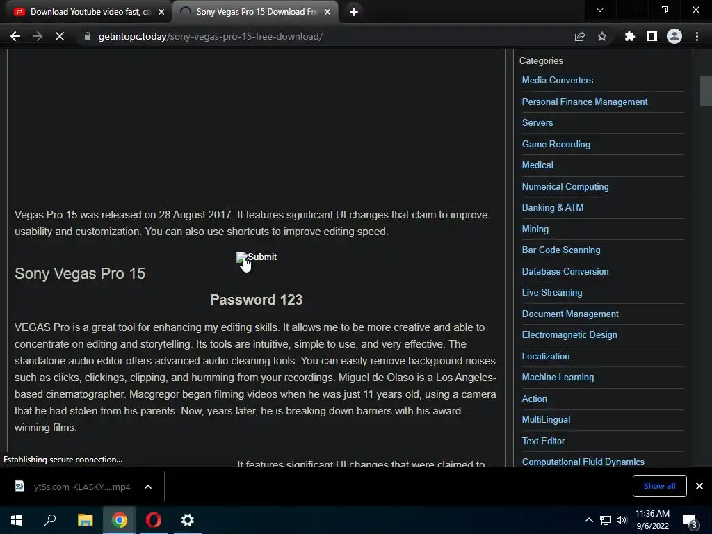Open Document Management category
The width and height of the screenshot is (712, 534).
570,314
